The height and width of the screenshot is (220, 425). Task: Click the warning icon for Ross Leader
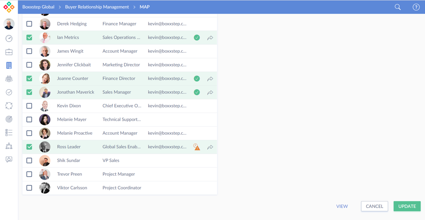pyautogui.click(x=197, y=147)
